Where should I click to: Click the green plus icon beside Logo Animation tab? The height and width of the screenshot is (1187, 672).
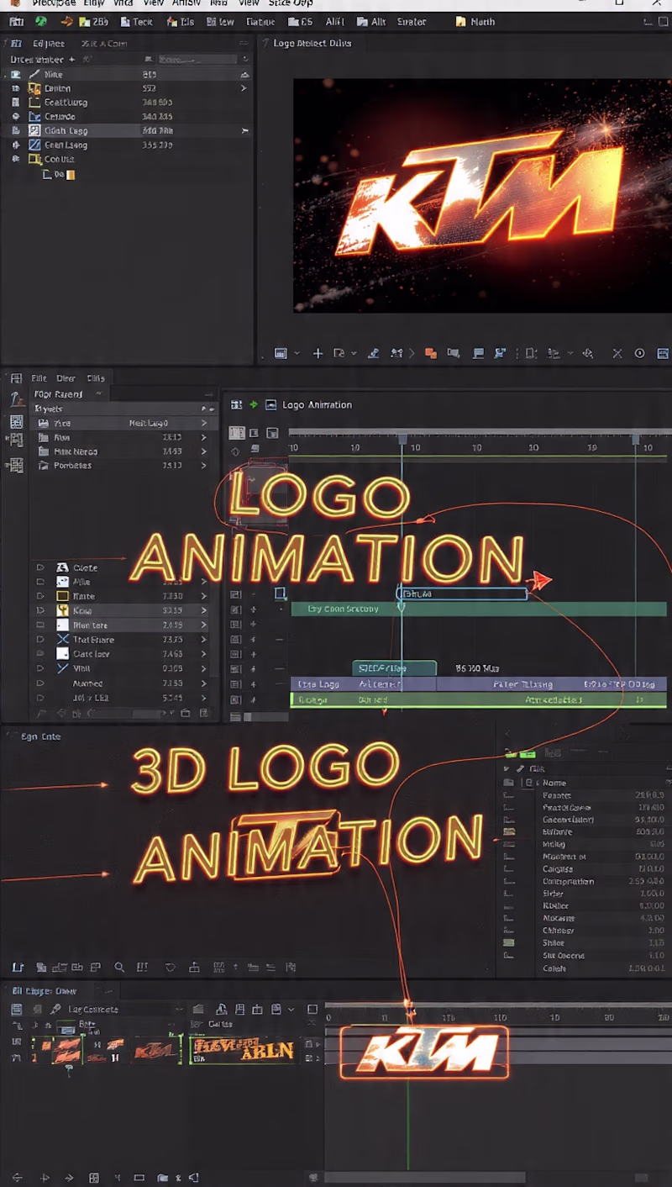pyautogui.click(x=254, y=404)
